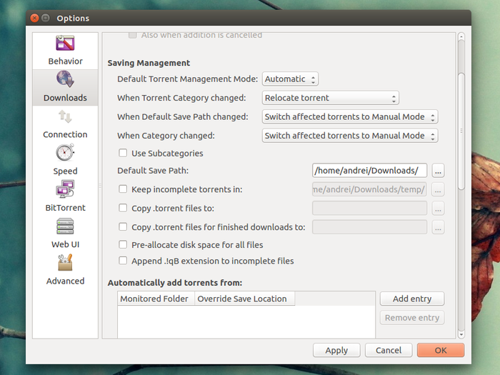Screen dimensions: 500x375
Task: Enable the Use Subcategories checkbox
Action: [x=123, y=153]
